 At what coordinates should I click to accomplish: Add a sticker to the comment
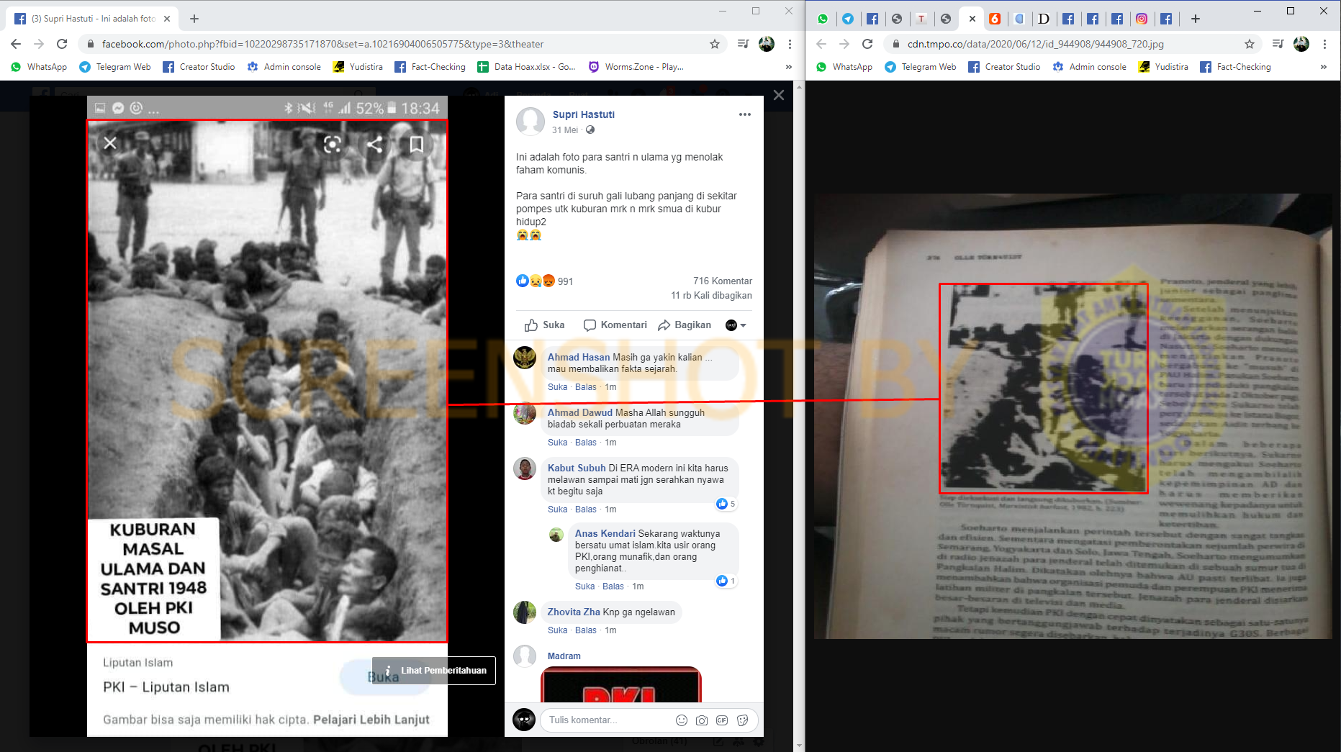(743, 720)
